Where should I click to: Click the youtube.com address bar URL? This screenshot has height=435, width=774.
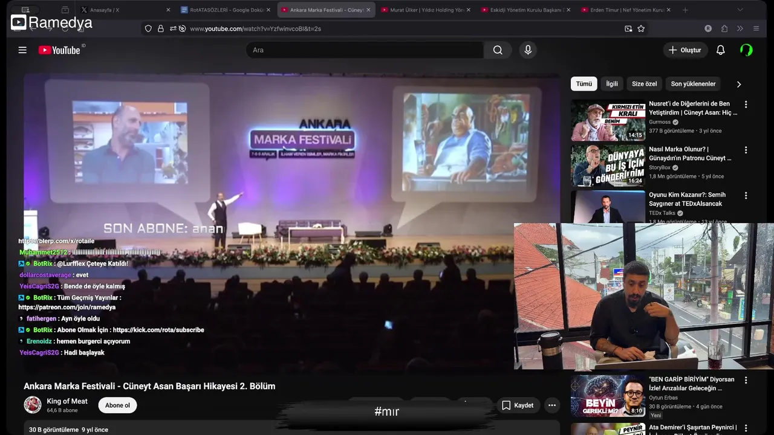point(255,28)
